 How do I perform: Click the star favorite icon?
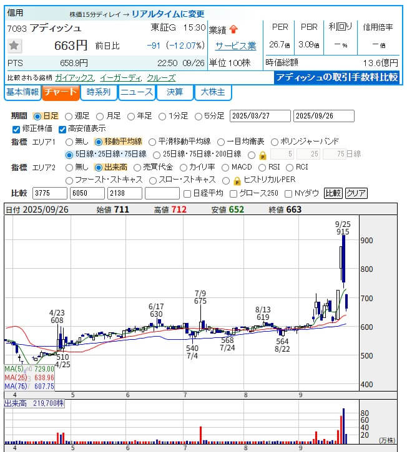point(15,46)
